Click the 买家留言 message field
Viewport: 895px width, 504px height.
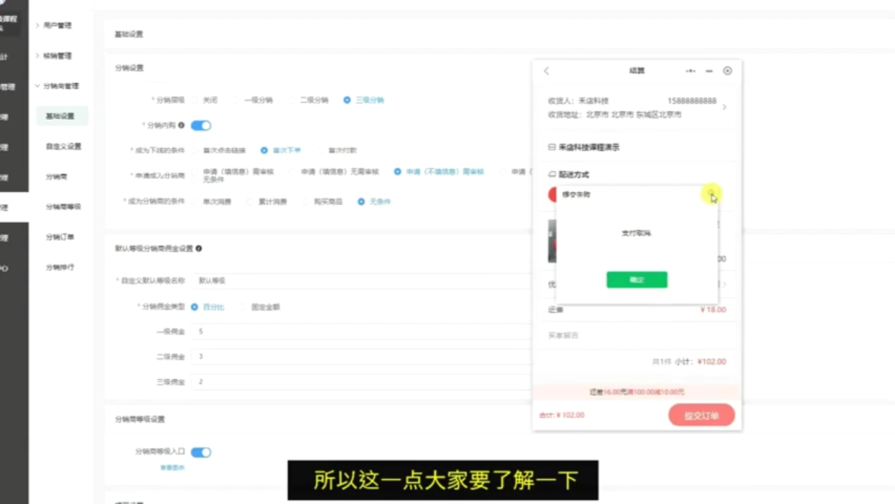pyautogui.click(x=637, y=336)
